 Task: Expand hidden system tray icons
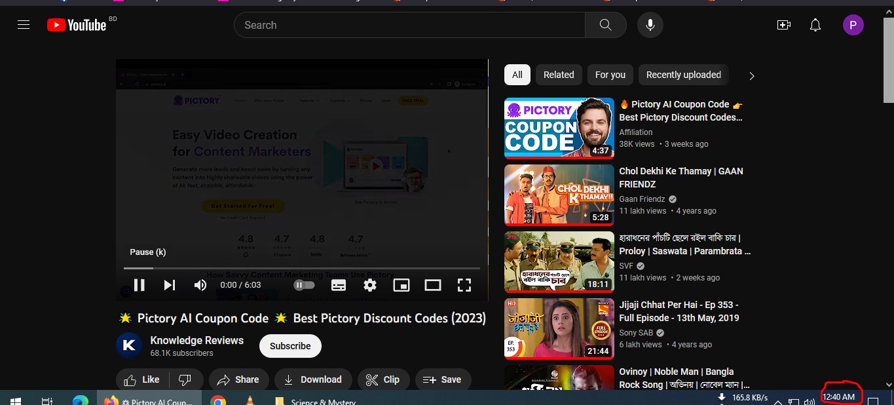pos(778,401)
